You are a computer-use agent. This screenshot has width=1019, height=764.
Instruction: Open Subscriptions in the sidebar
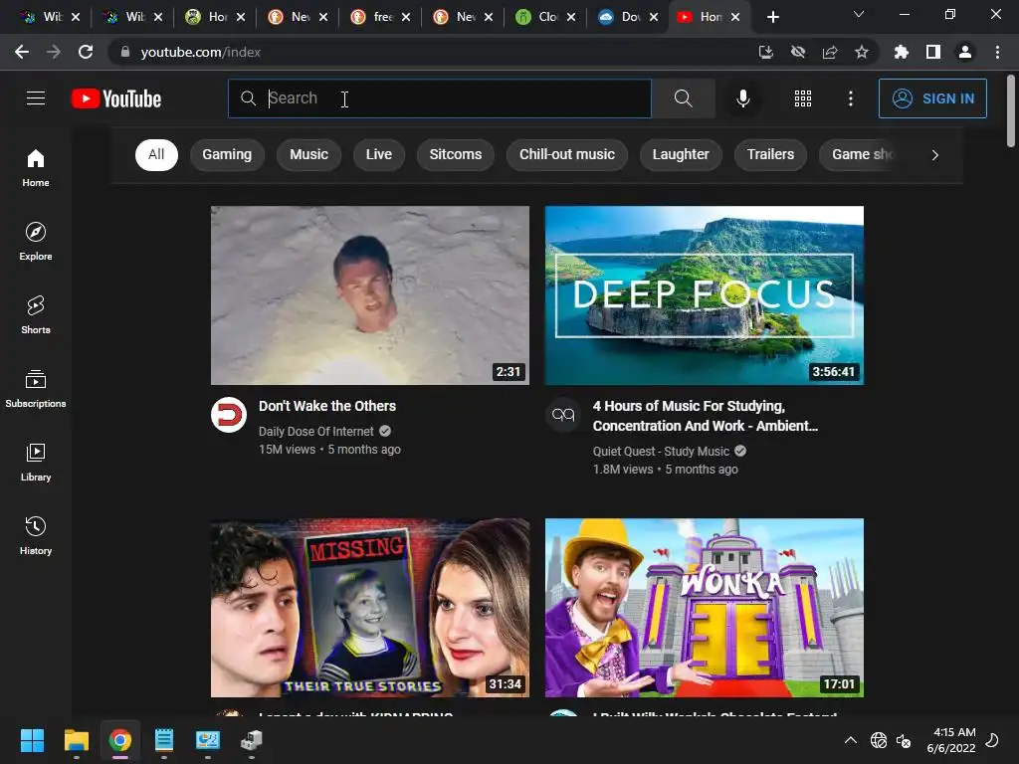36,389
